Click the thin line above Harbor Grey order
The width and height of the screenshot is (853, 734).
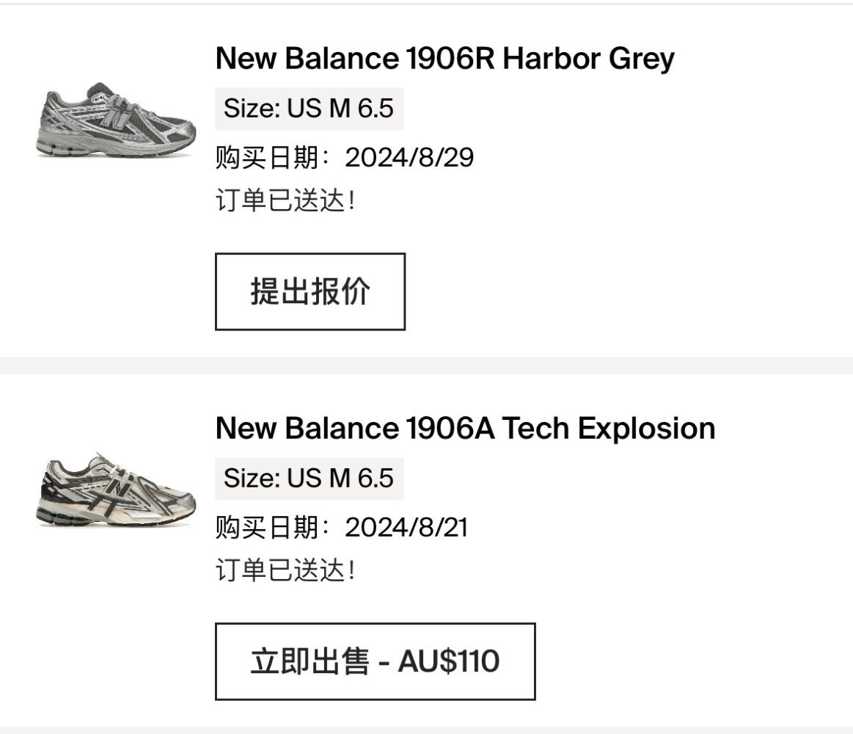coord(426,4)
